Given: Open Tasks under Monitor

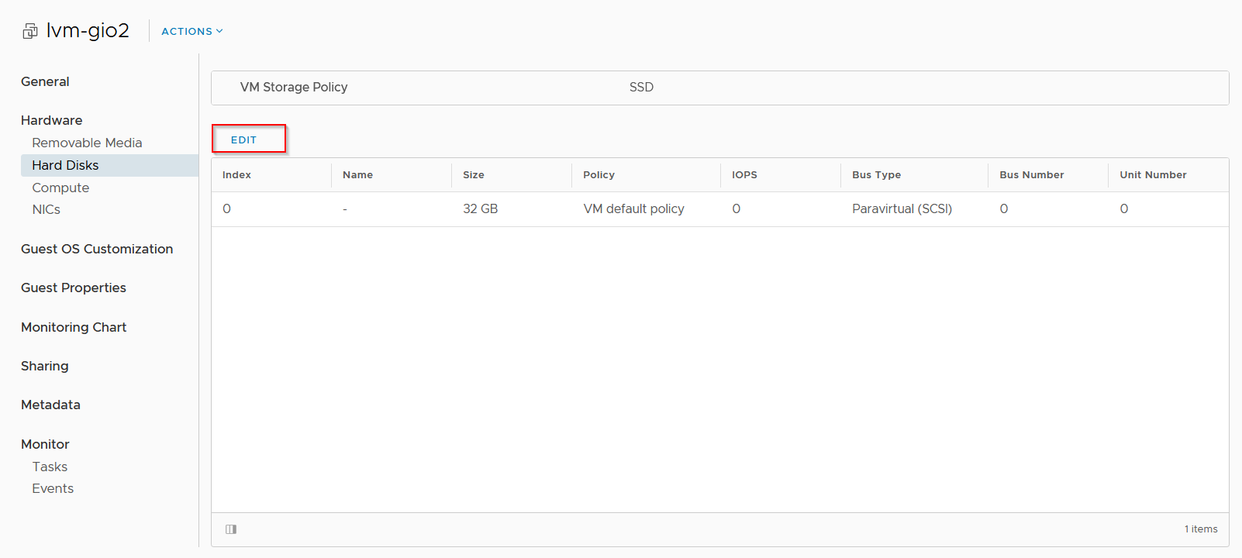Looking at the screenshot, I should (x=50, y=467).
